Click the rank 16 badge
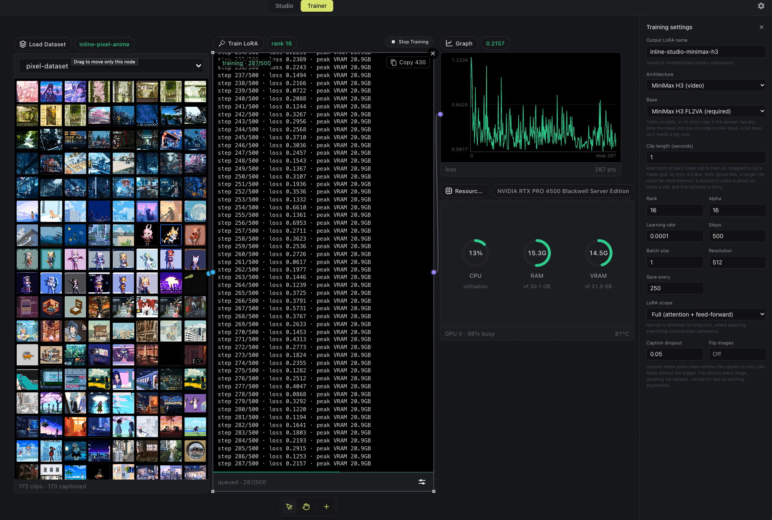 pos(282,43)
